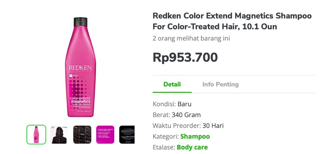Click the REDKEN logo on the bottle
Screen dimensions: 330x154
[x=80, y=68]
